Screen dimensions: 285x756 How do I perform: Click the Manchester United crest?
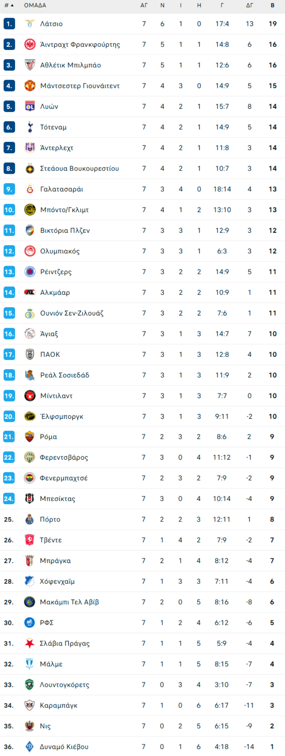[30, 86]
